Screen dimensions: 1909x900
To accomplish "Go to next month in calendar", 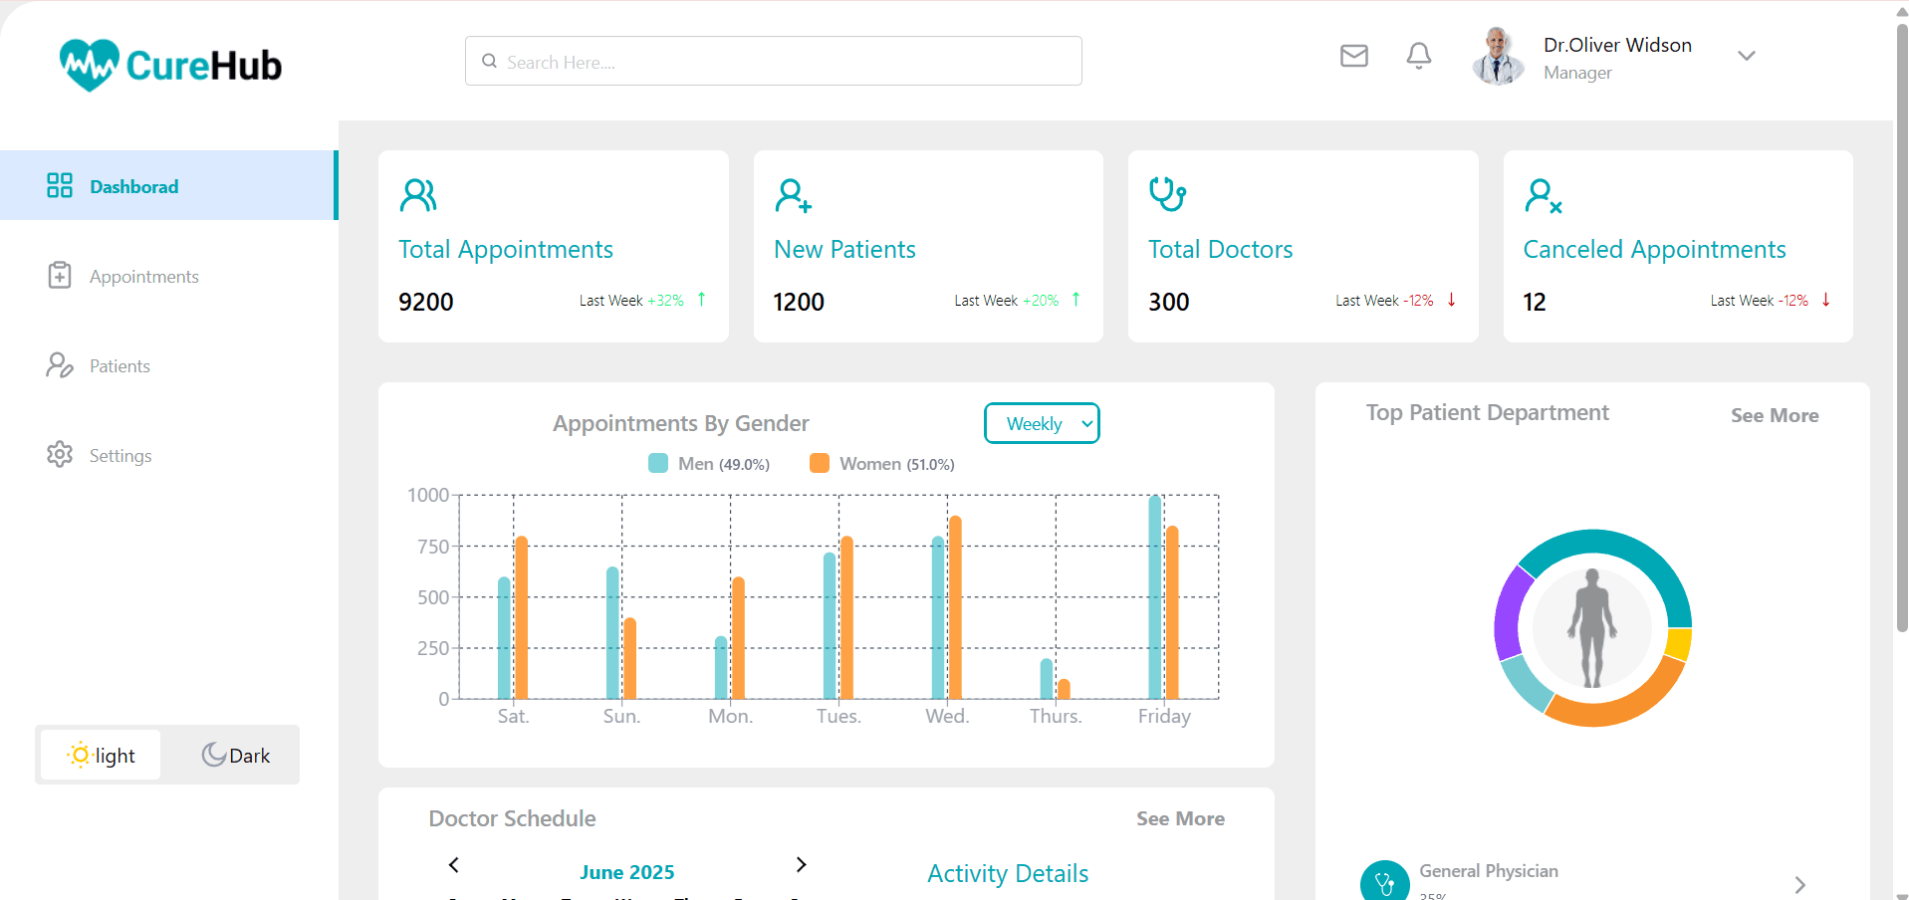I will coord(801,864).
